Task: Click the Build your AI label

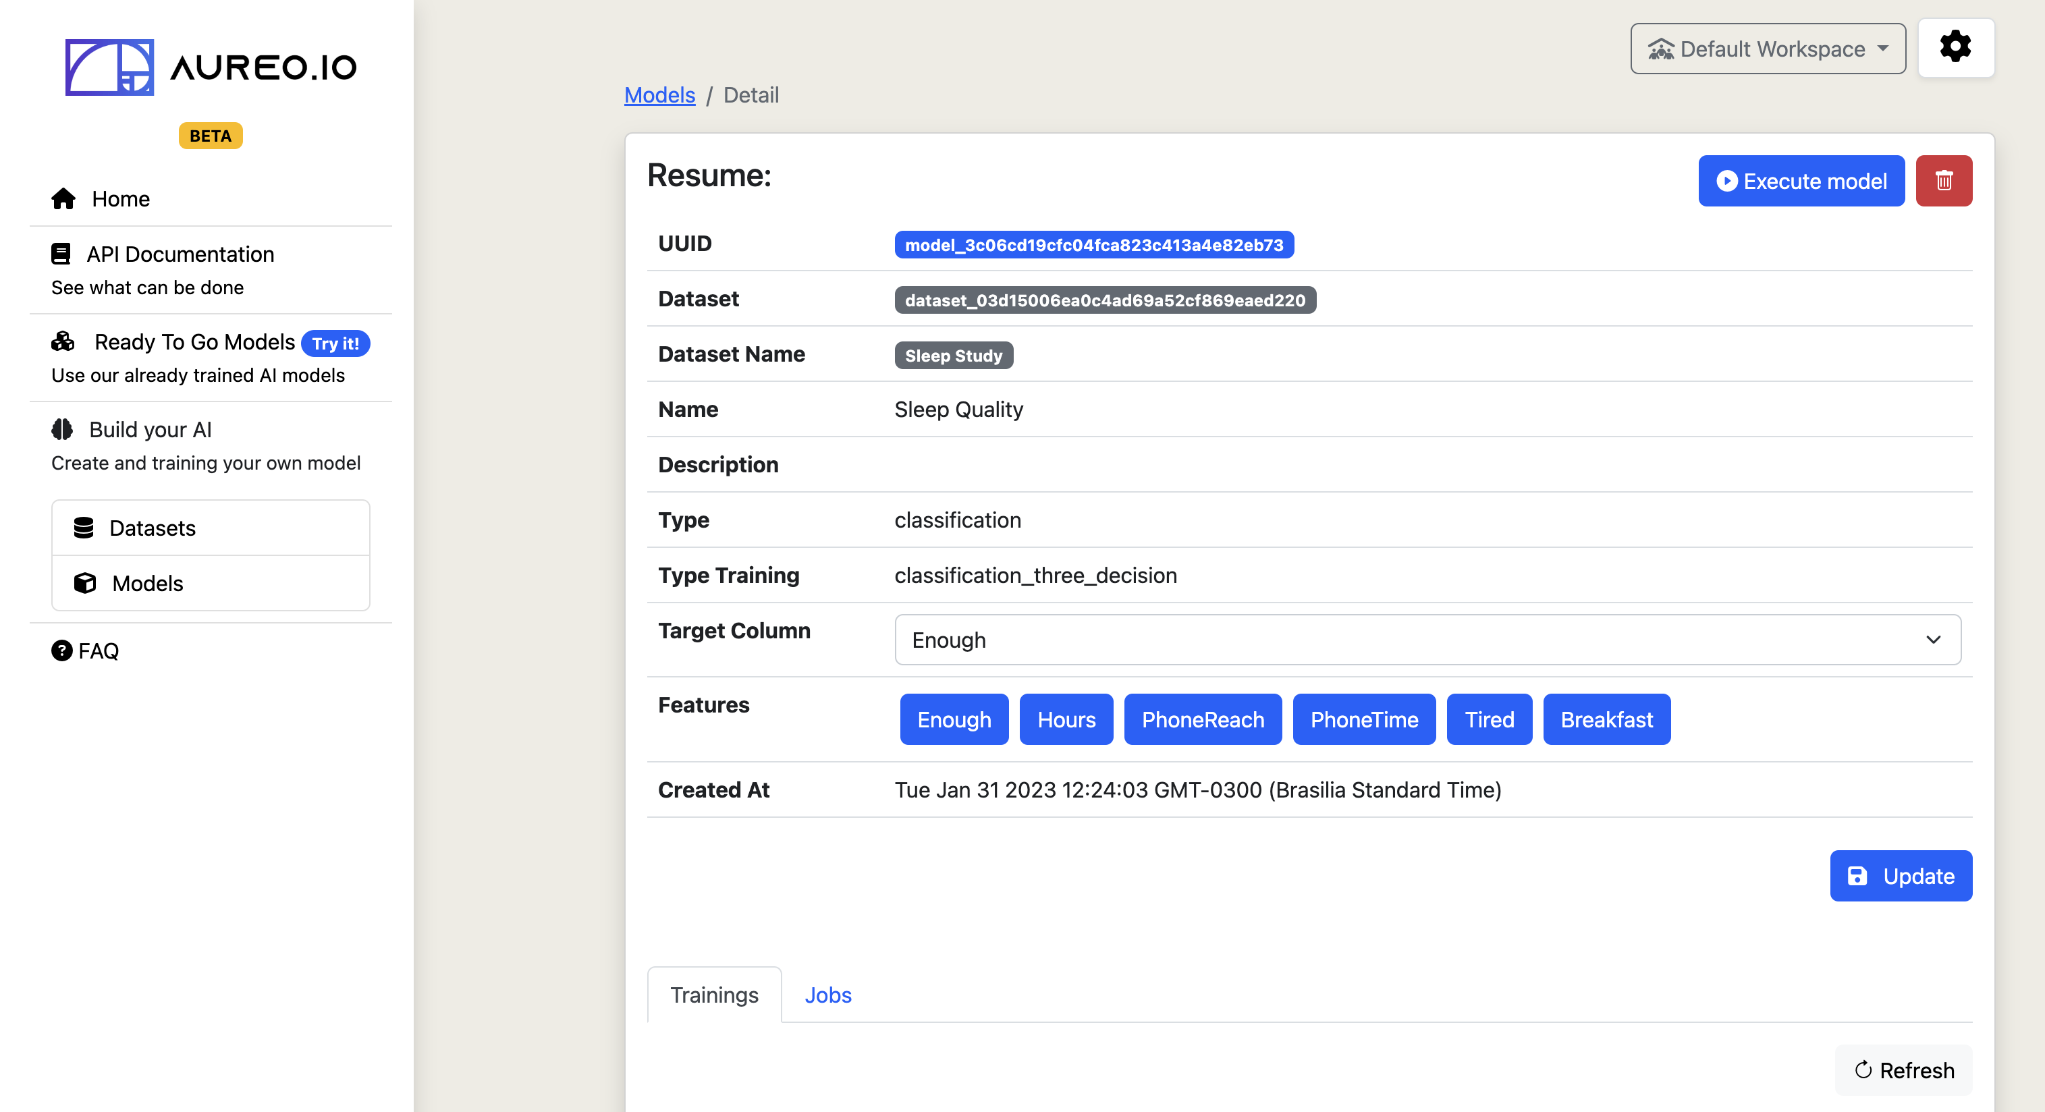Action: (x=150, y=429)
